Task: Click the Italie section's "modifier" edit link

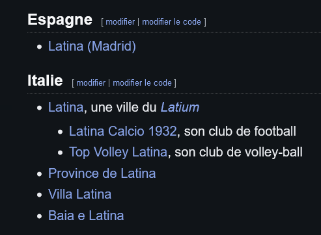Action: (x=91, y=83)
